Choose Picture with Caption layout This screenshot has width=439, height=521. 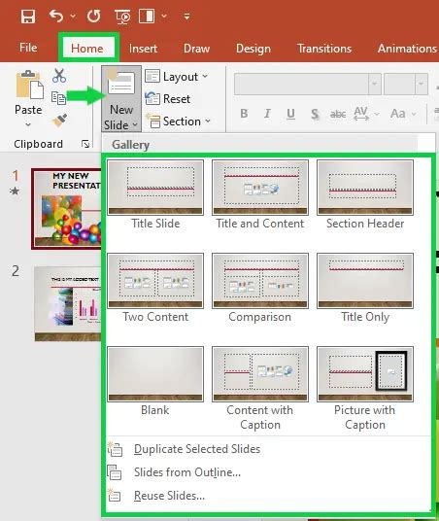[x=365, y=389]
